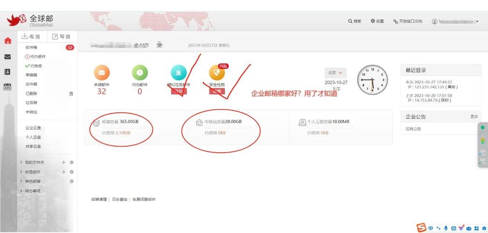Click the orange 未读邮件 envelope icon

(101, 73)
